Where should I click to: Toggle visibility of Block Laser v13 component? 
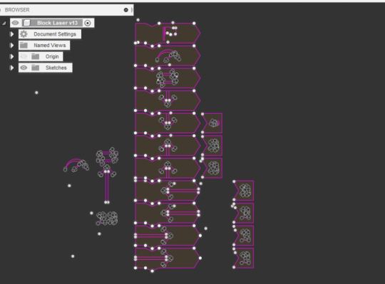[x=15, y=23]
